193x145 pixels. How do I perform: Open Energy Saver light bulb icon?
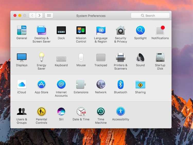(x=41, y=57)
